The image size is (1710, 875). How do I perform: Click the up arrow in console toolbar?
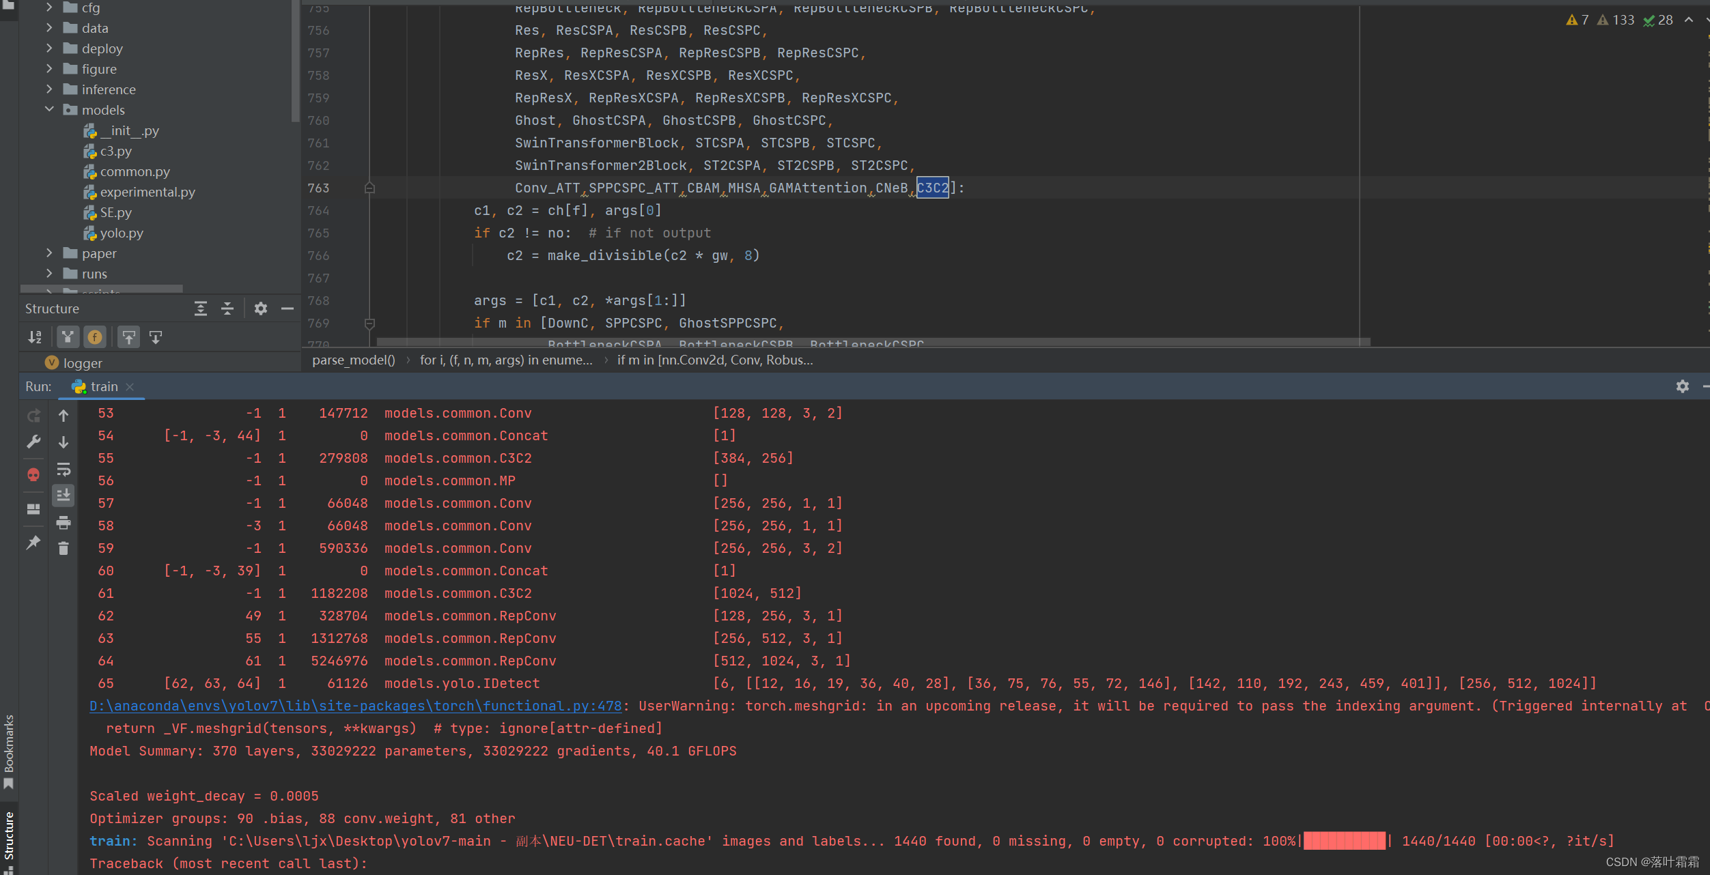(64, 415)
